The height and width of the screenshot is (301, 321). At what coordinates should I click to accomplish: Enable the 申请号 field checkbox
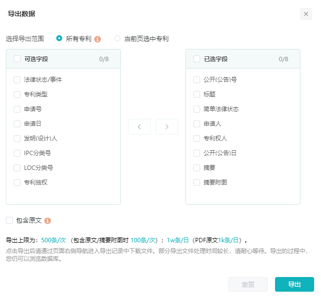[17, 109]
